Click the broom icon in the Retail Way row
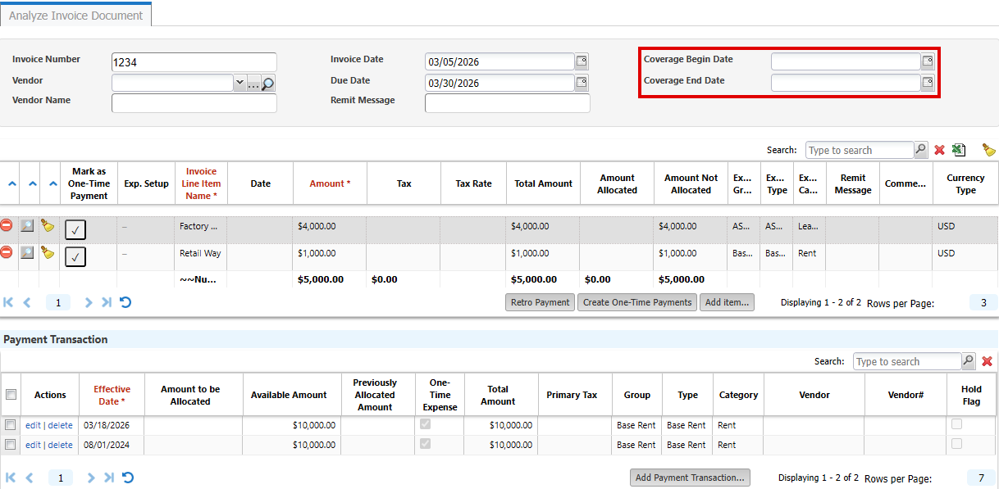This screenshot has height=489, width=999. coord(48,252)
